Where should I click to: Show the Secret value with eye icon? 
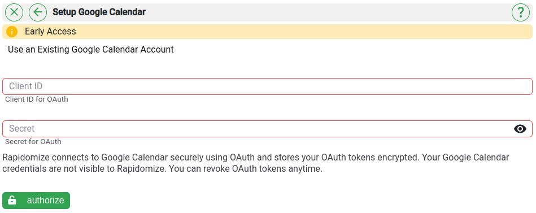[520, 129]
